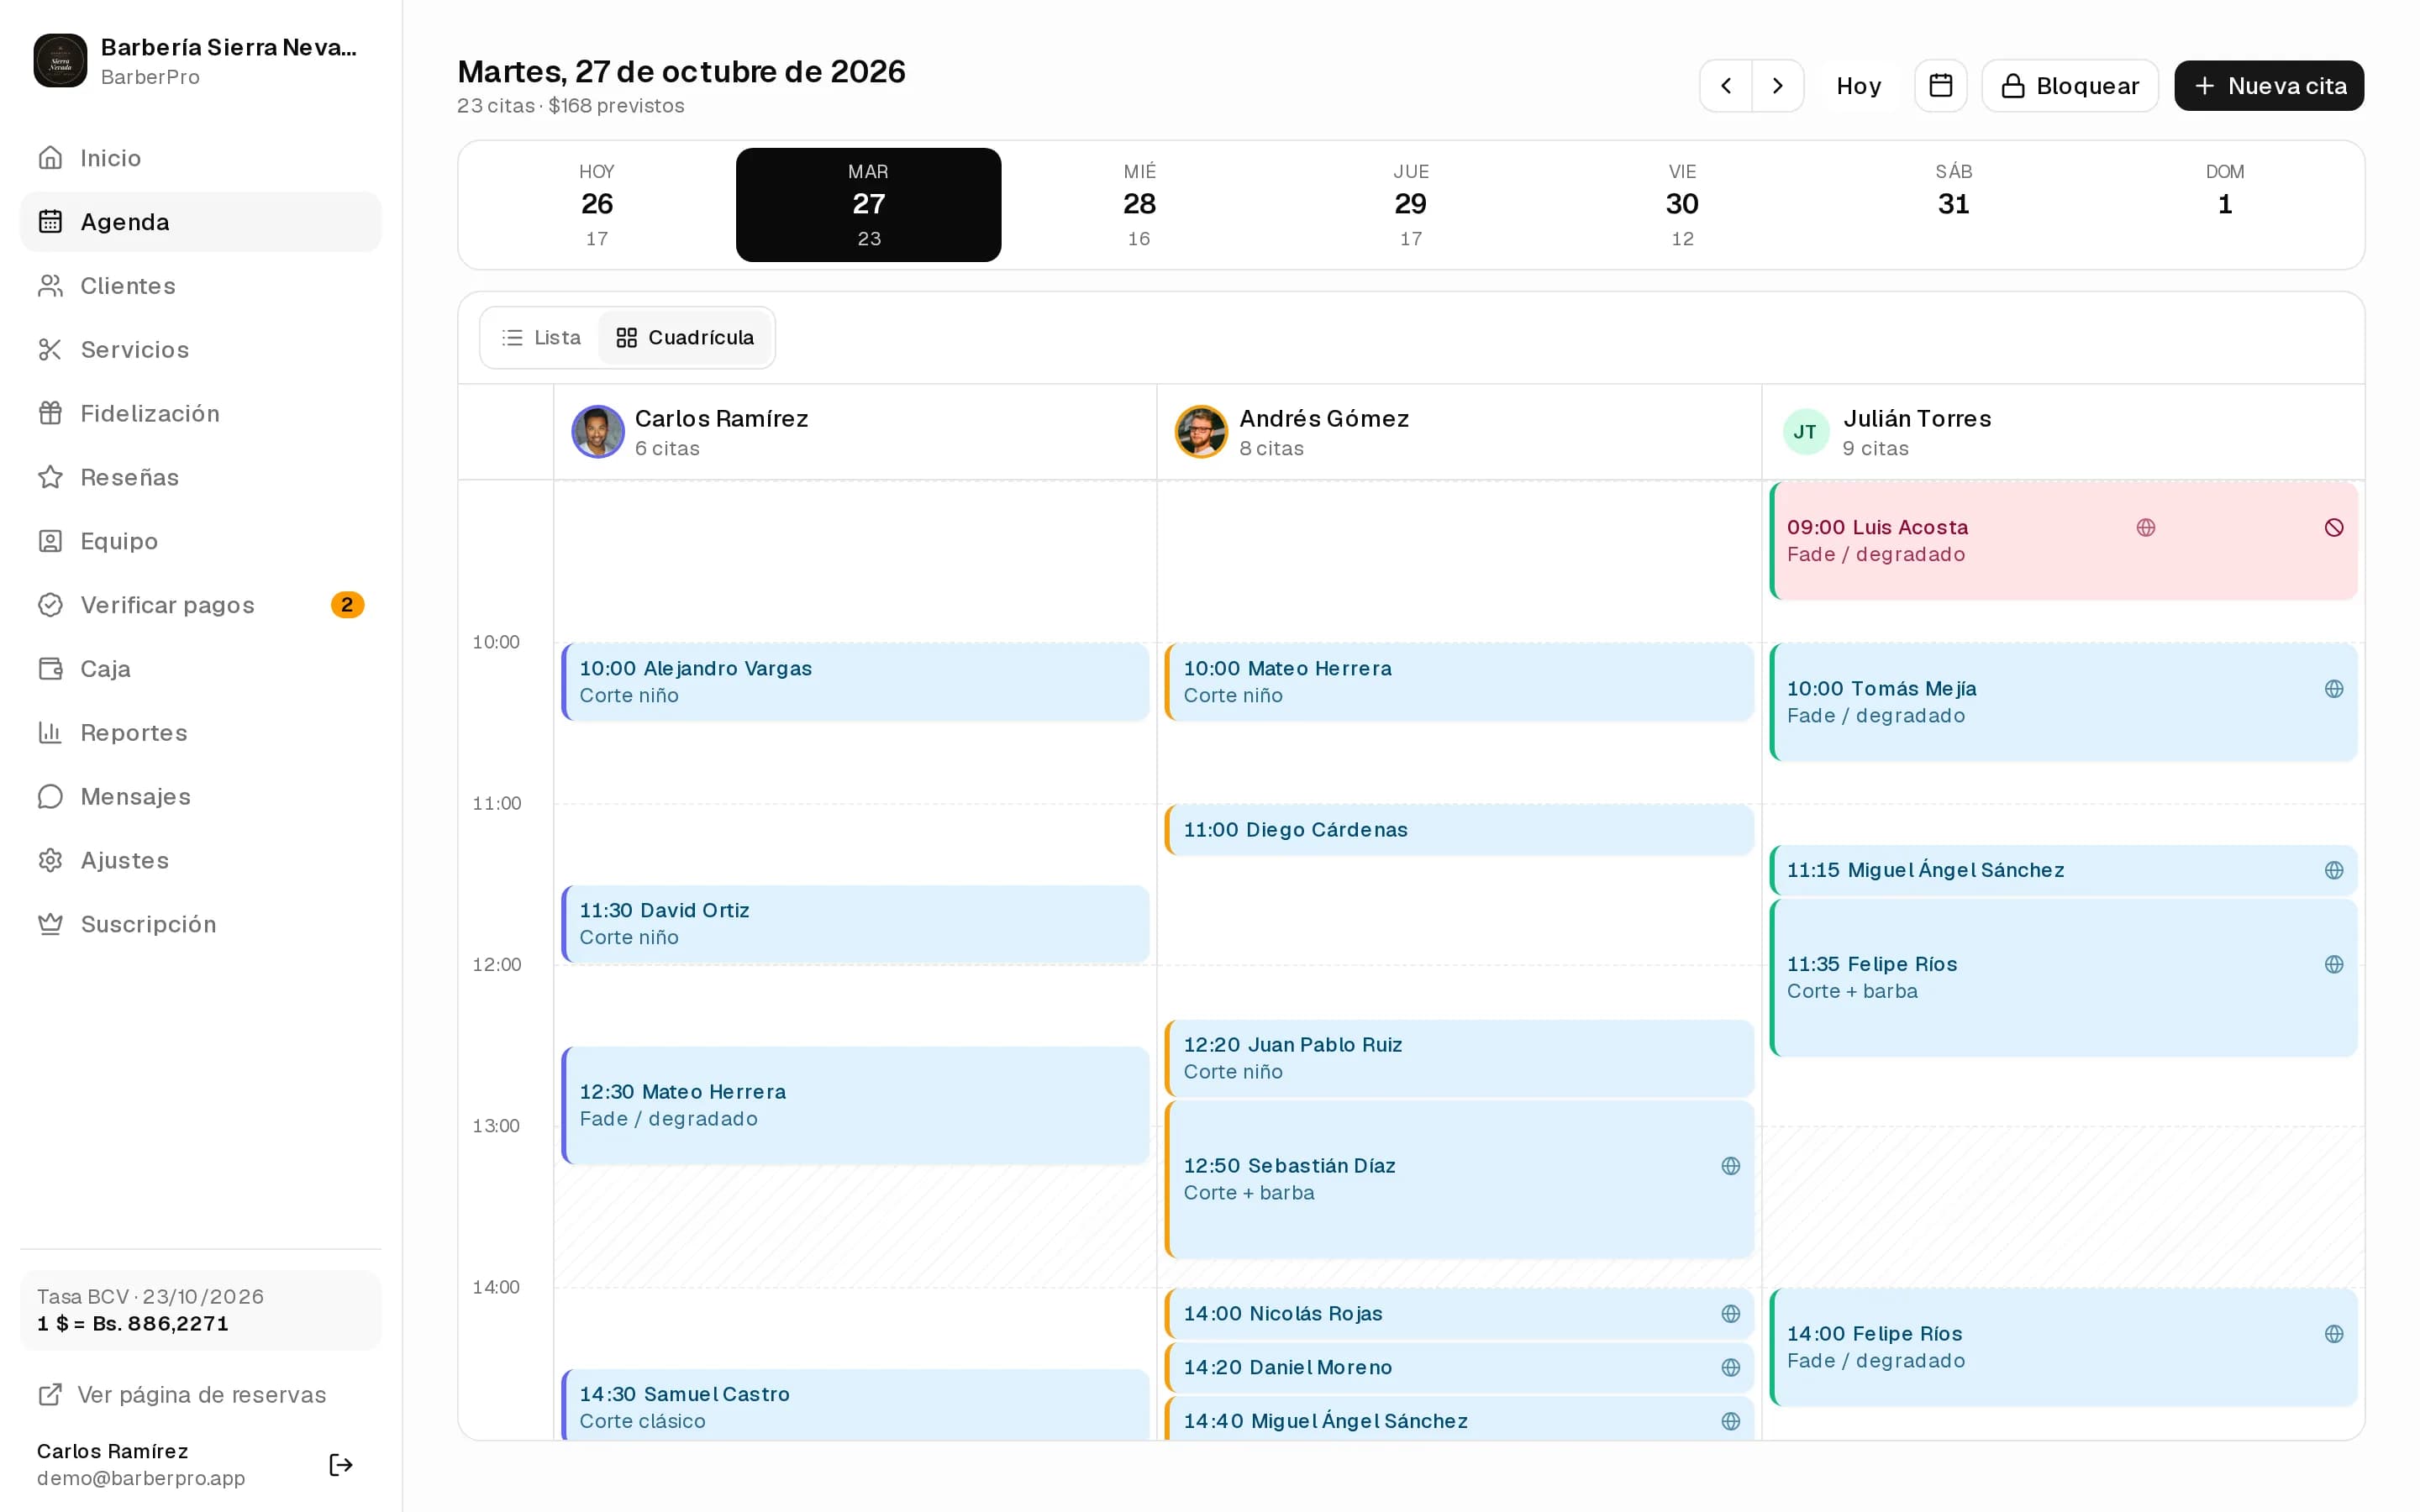This screenshot has width=2420, height=1512.
Task: Click the cancelled icon on Luis Acosta appointment
Action: [x=2334, y=528]
